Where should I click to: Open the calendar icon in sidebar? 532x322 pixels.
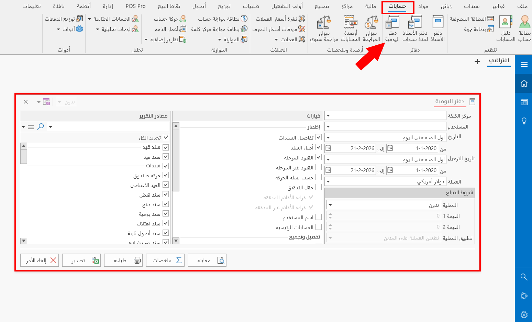point(524,102)
